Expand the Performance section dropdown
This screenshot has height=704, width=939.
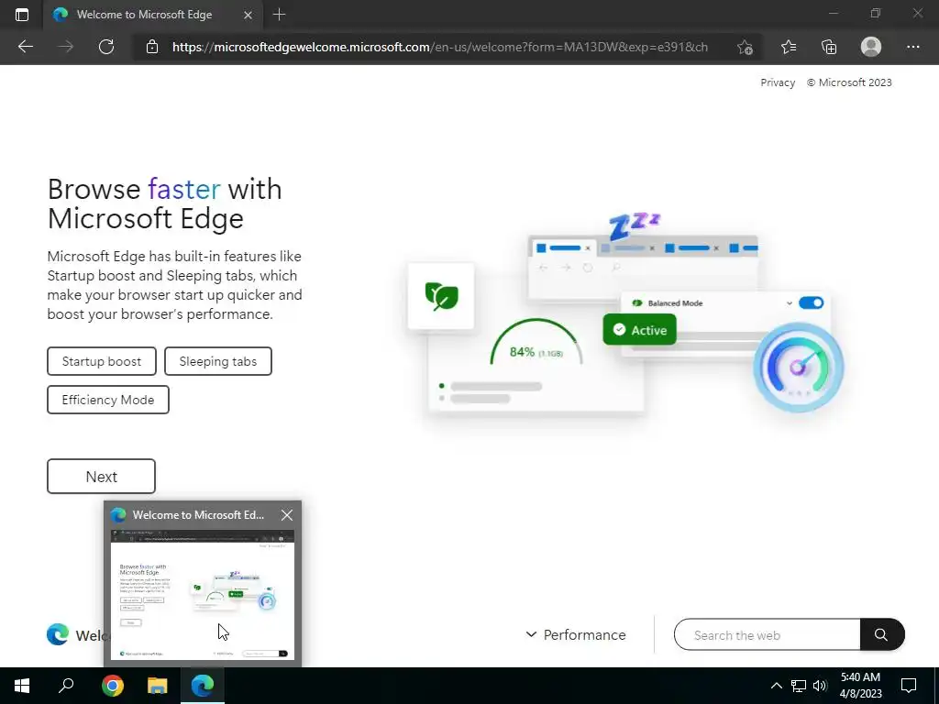[576, 634]
